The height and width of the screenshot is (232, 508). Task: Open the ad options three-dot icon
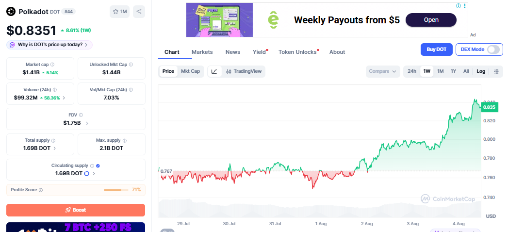465,6
